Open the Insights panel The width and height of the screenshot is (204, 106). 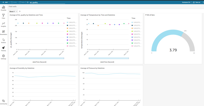pos(4,25)
